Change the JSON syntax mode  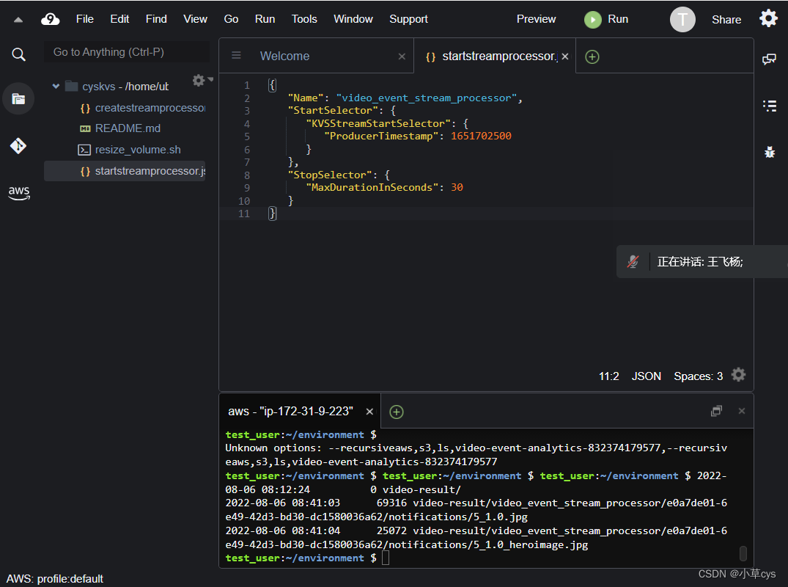coord(647,376)
